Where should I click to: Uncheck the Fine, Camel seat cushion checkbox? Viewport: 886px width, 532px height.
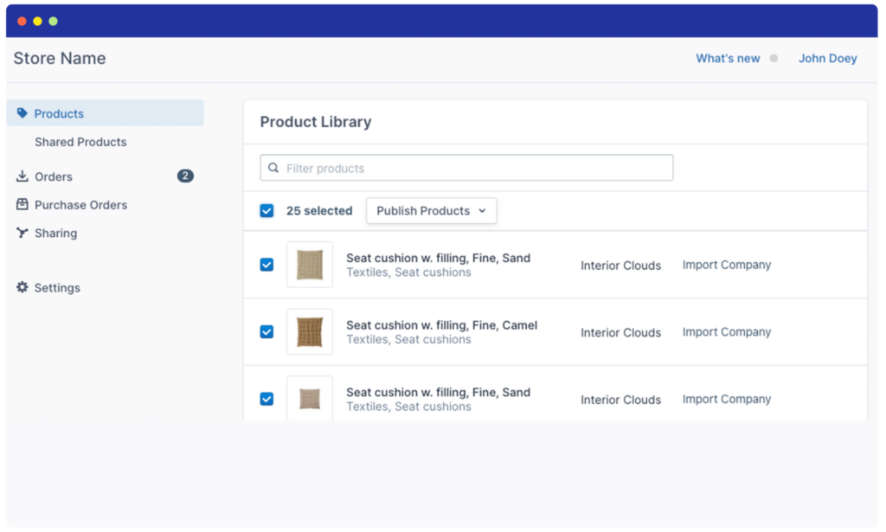tap(266, 331)
